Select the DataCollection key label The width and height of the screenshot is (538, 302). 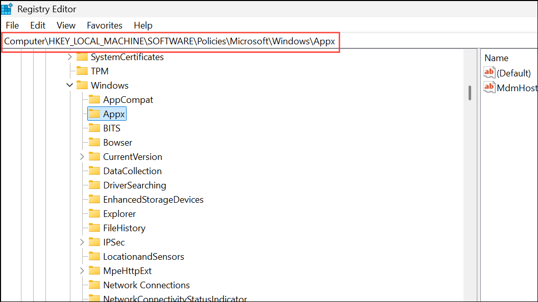(x=132, y=171)
